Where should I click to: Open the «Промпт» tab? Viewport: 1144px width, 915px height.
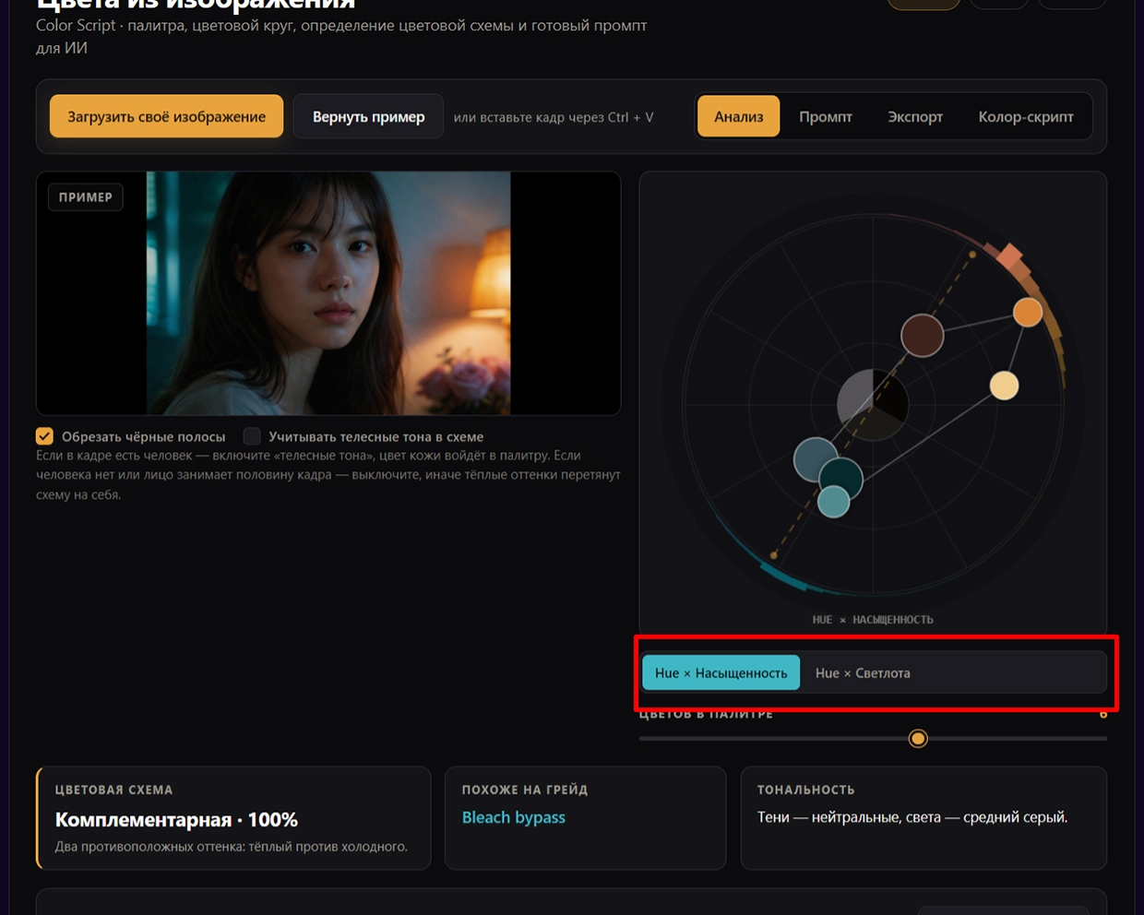click(x=826, y=117)
